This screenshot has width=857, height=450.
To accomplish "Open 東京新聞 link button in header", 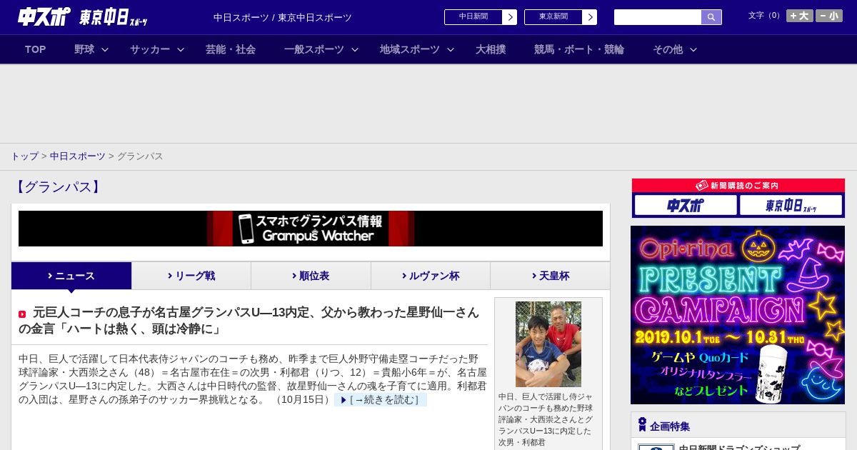I will pyautogui.click(x=553, y=17).
